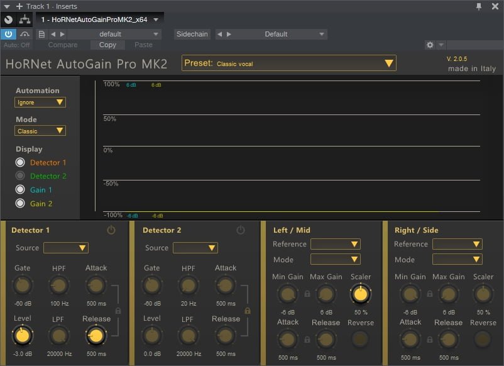Click the round plugin icon left of routing
The image size is (504, 366).
9,19
